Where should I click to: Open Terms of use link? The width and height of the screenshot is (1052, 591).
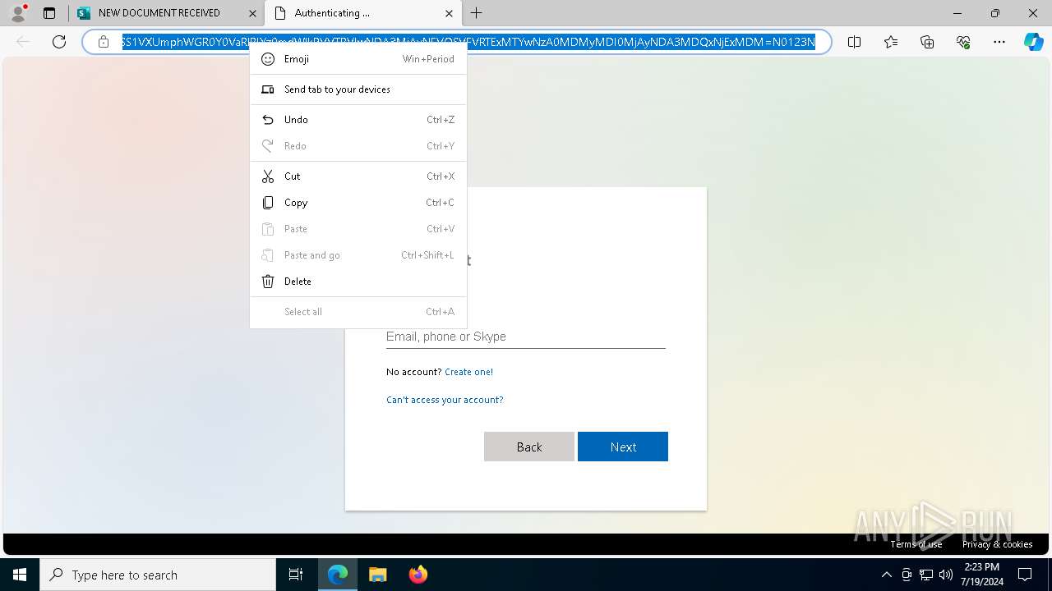pos(916,544)
